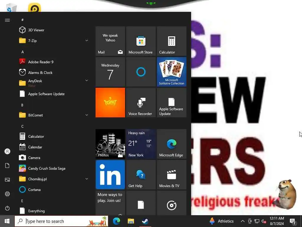302x227 pixels.
Task: Expand the Start menu hamburger button
Action: 7,20
